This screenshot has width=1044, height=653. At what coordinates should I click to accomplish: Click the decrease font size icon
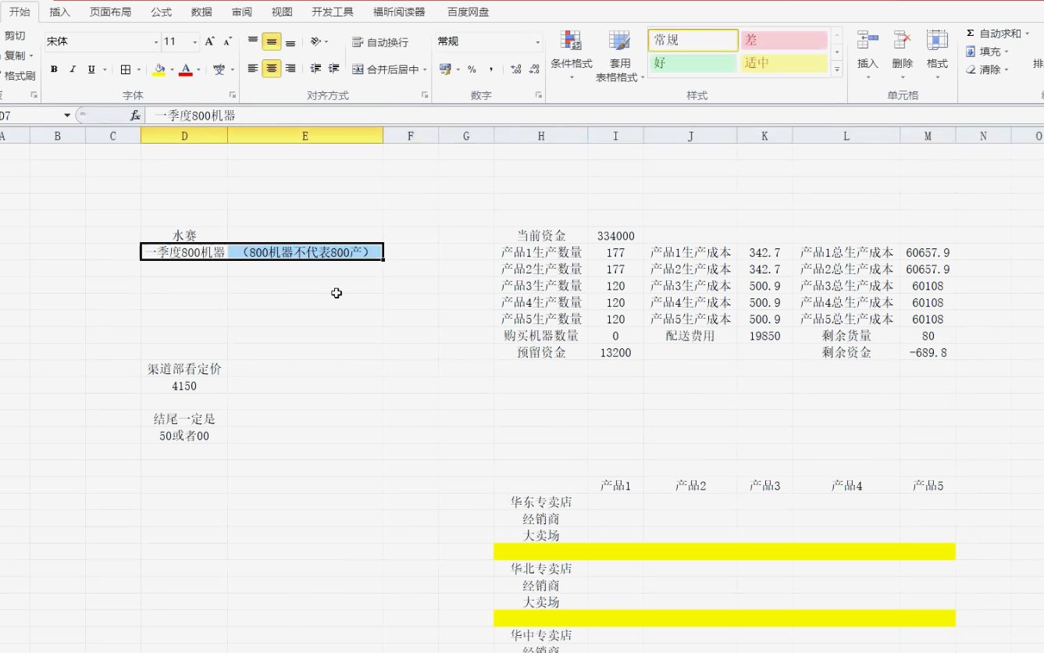227,41
